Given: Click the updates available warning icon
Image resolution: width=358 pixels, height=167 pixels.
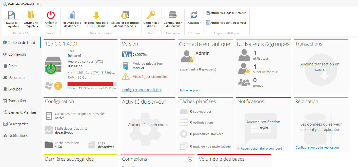Looking at the screenshot, I should pyautogui.click(x=126, y=76).
